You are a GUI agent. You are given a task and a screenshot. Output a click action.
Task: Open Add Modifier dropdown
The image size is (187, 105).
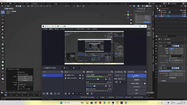(172, 43)
